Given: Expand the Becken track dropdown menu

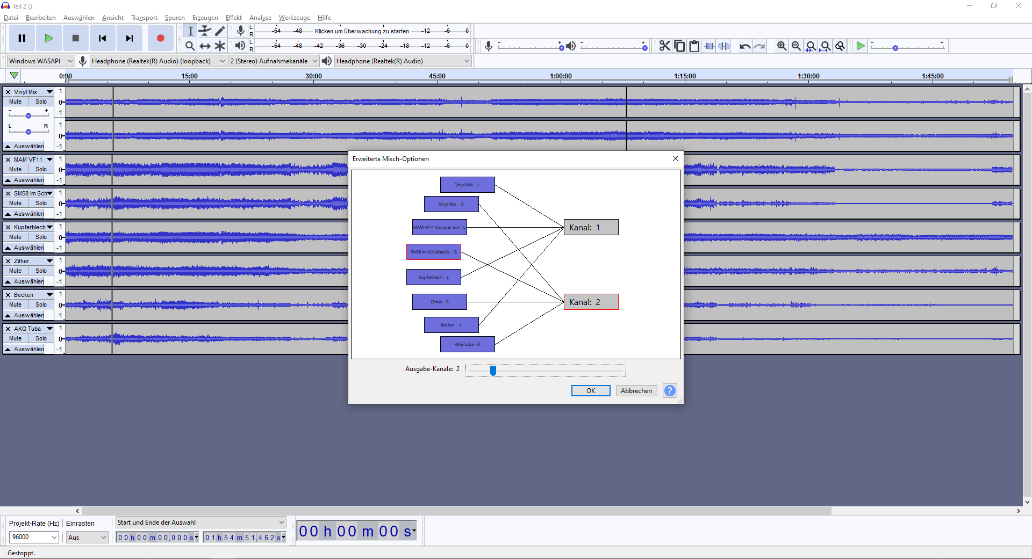Looking at the screenshot, I should [49, 295].
